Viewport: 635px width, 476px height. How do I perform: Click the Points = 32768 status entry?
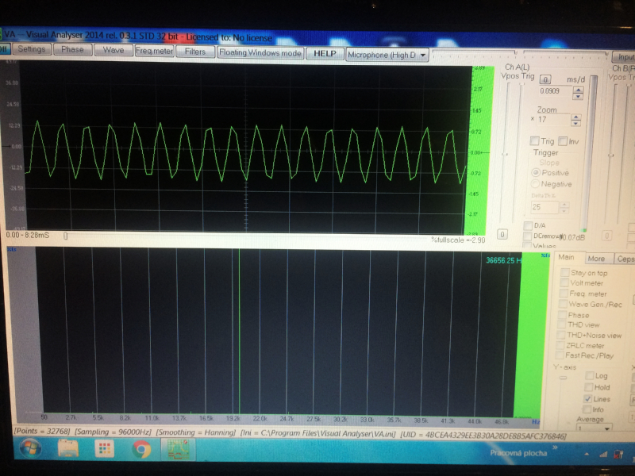(42, 431)
